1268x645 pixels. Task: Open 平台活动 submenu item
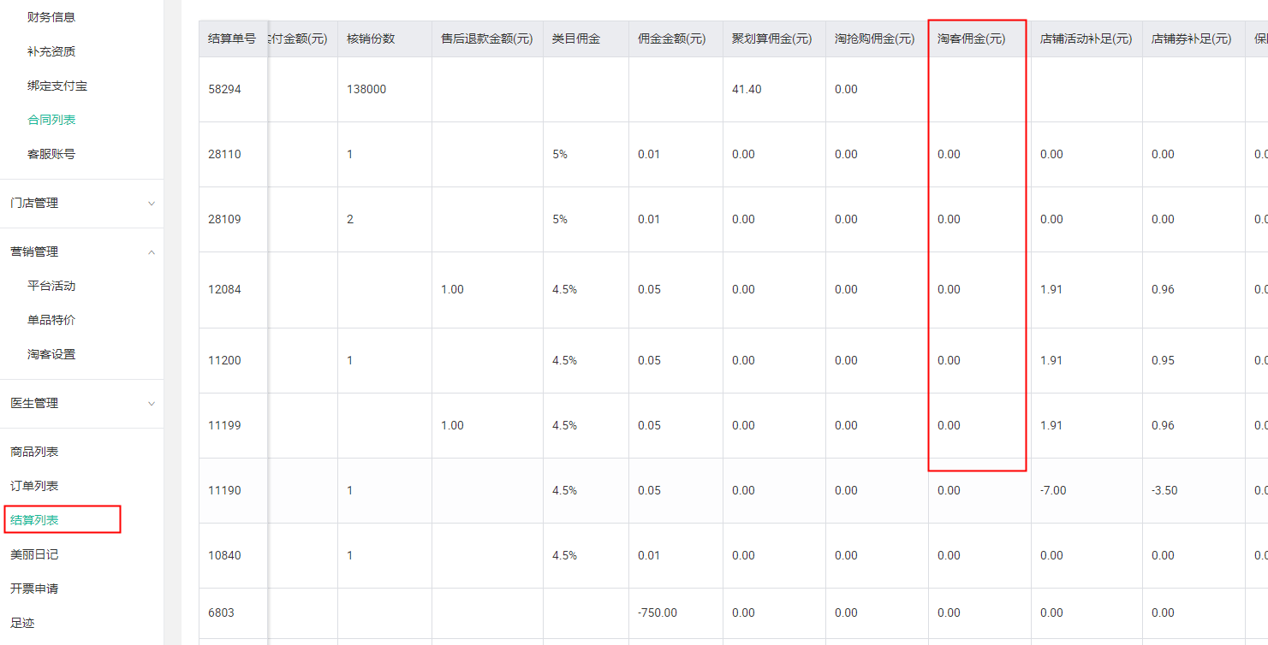pos(51,286)
